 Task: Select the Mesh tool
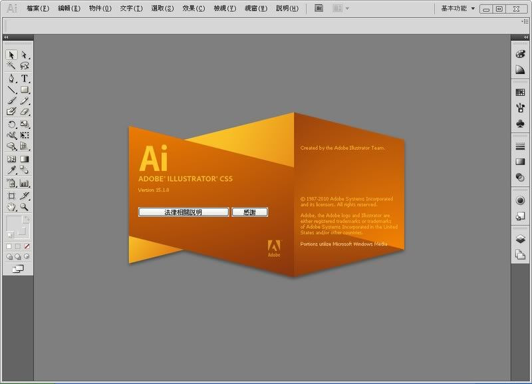11,159
